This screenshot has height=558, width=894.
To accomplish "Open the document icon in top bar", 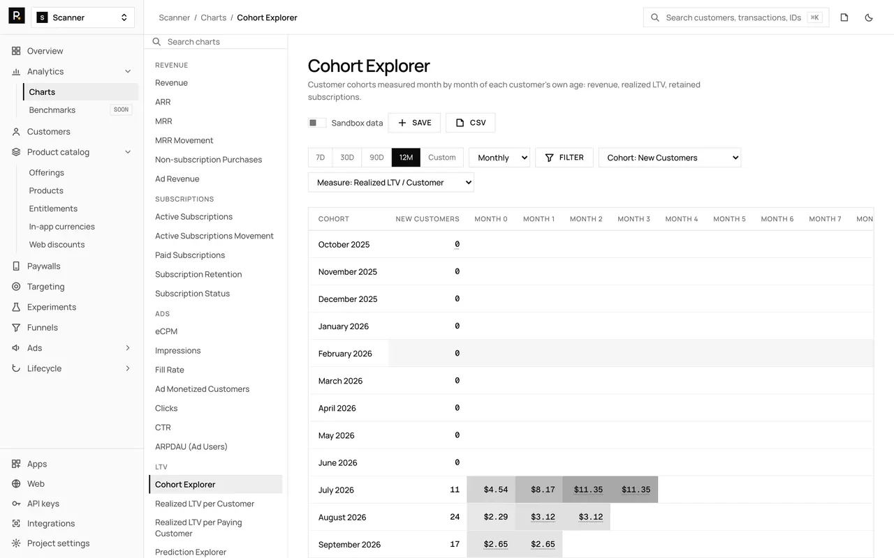I will pos(844,17).
